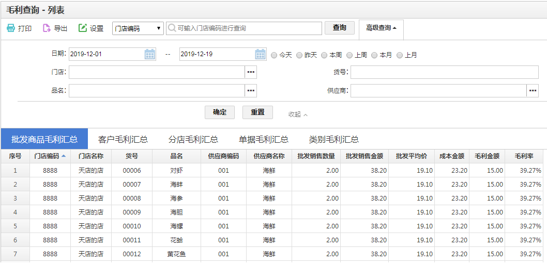Switch to 批发商品毛利汇总 tab

coord(44,139)
